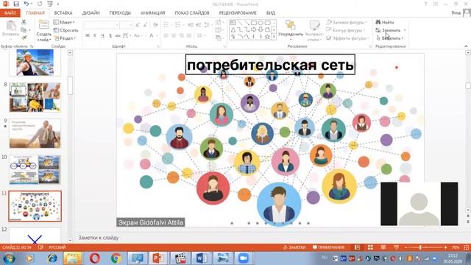This screenshot has width=471, height=265.
Task: Toggle strikethrough abc formatting
Action: (118, 35)
